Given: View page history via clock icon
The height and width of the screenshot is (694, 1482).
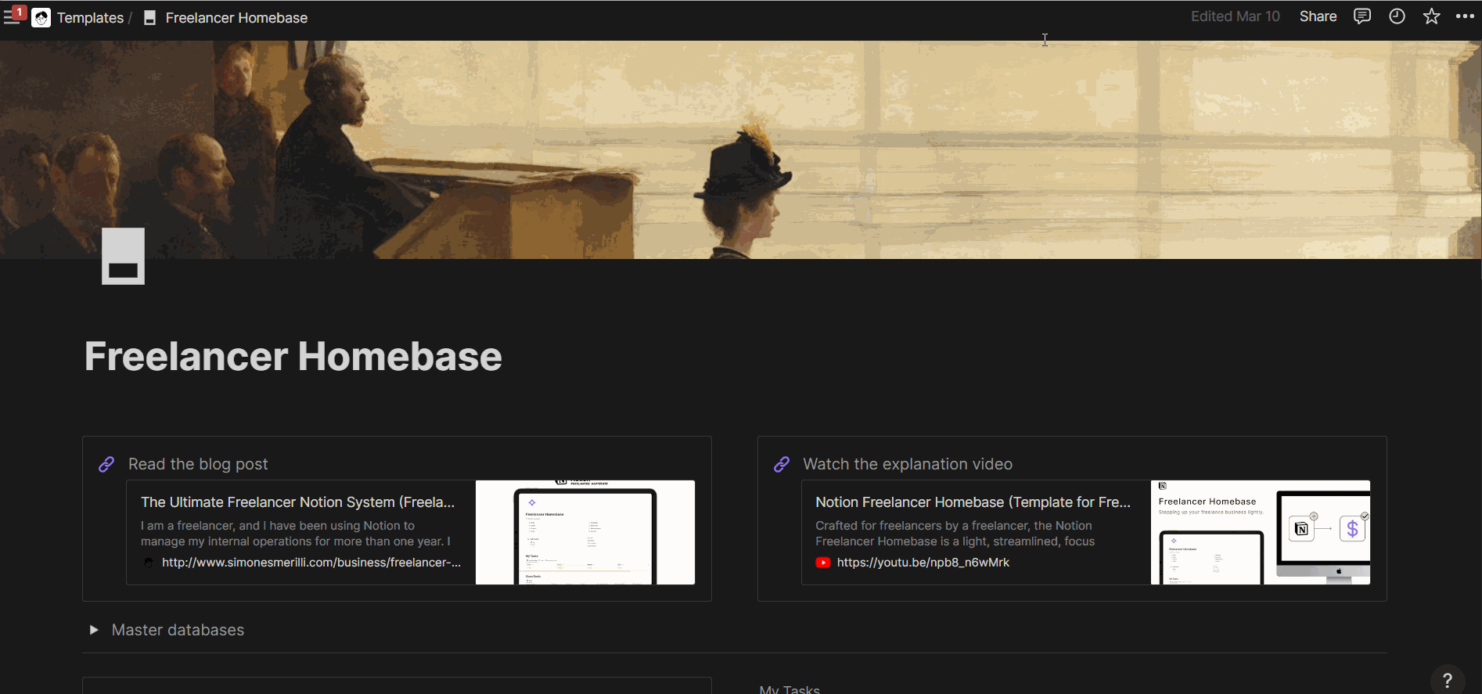Looking at the screenshot, I should click(x=1397, y=16).
